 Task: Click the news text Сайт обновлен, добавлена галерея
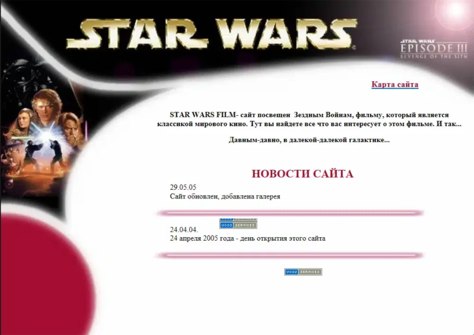click(225, 196)
